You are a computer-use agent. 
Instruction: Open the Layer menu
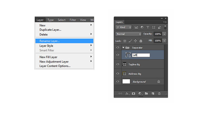[x=40, y=20]
